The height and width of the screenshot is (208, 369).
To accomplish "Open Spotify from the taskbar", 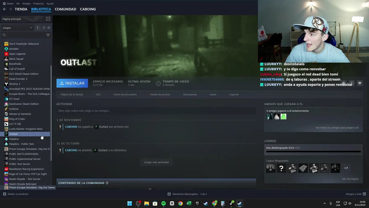I will (x=163, y=203).
